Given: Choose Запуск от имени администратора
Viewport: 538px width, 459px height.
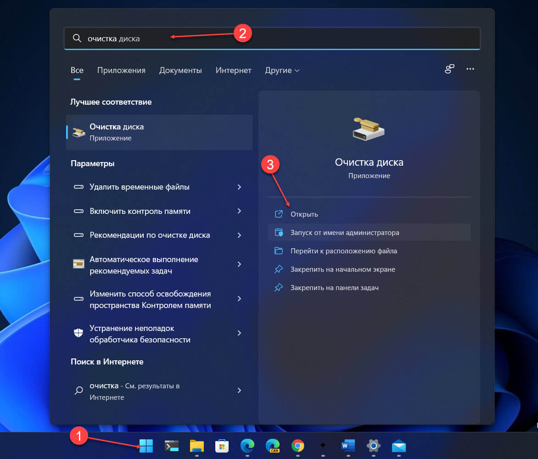Looking at the screenshot, I should 369,233.
